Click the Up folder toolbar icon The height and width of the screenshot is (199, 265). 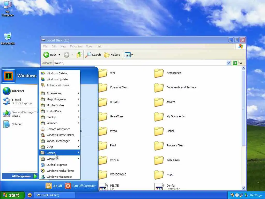click(x=79, y=55)
